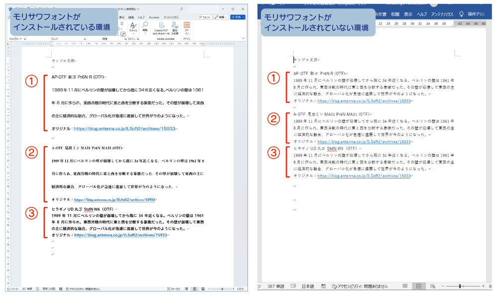Open the Editing mode dropdown in left window
The width and height of the screenshot is (498, 297).
pos(222,17)
